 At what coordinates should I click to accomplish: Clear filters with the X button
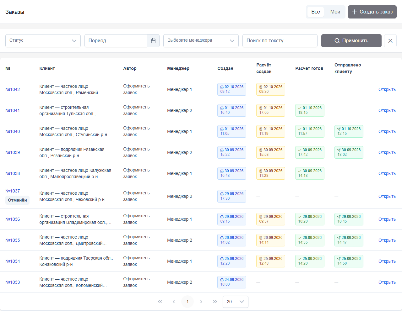coord(390,41)
